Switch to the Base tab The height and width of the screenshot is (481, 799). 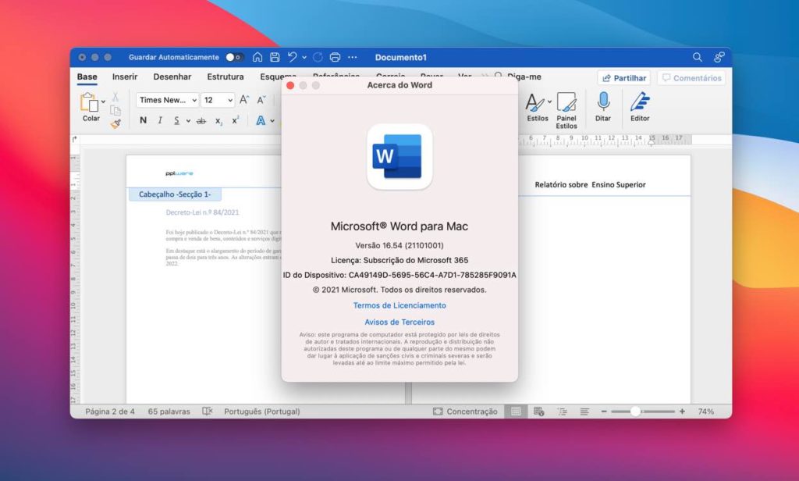click(87, 77)
